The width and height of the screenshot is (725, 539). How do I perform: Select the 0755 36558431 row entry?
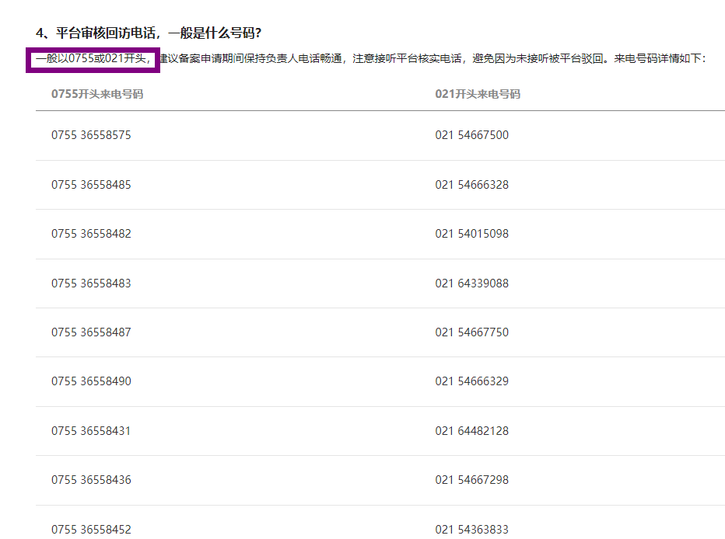(91, 431)
